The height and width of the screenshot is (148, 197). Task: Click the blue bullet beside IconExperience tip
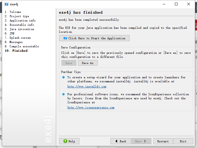point(63,94)
